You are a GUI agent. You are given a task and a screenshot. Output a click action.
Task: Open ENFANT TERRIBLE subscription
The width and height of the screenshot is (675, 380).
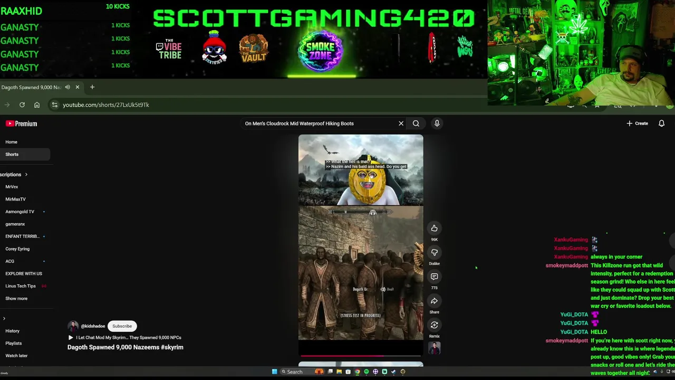[22, 236]
